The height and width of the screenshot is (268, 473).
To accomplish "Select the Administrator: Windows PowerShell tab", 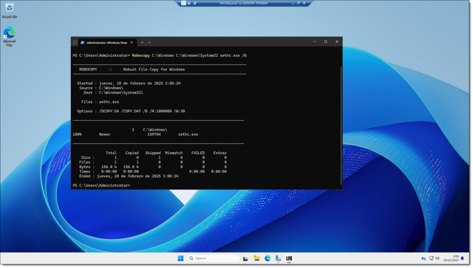I will [107, 43].
